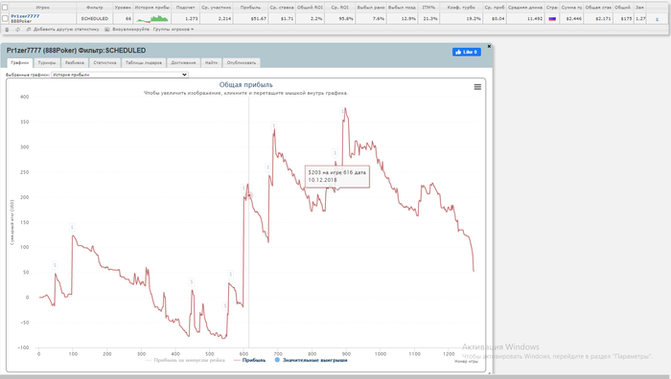
Task: Click the 19.2% turbo ratio cell
Action: [x=474, y=19]
